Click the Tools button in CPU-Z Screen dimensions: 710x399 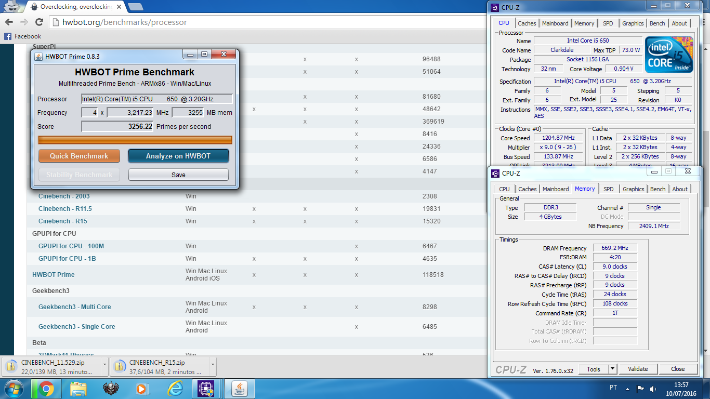tap(594, 369)
